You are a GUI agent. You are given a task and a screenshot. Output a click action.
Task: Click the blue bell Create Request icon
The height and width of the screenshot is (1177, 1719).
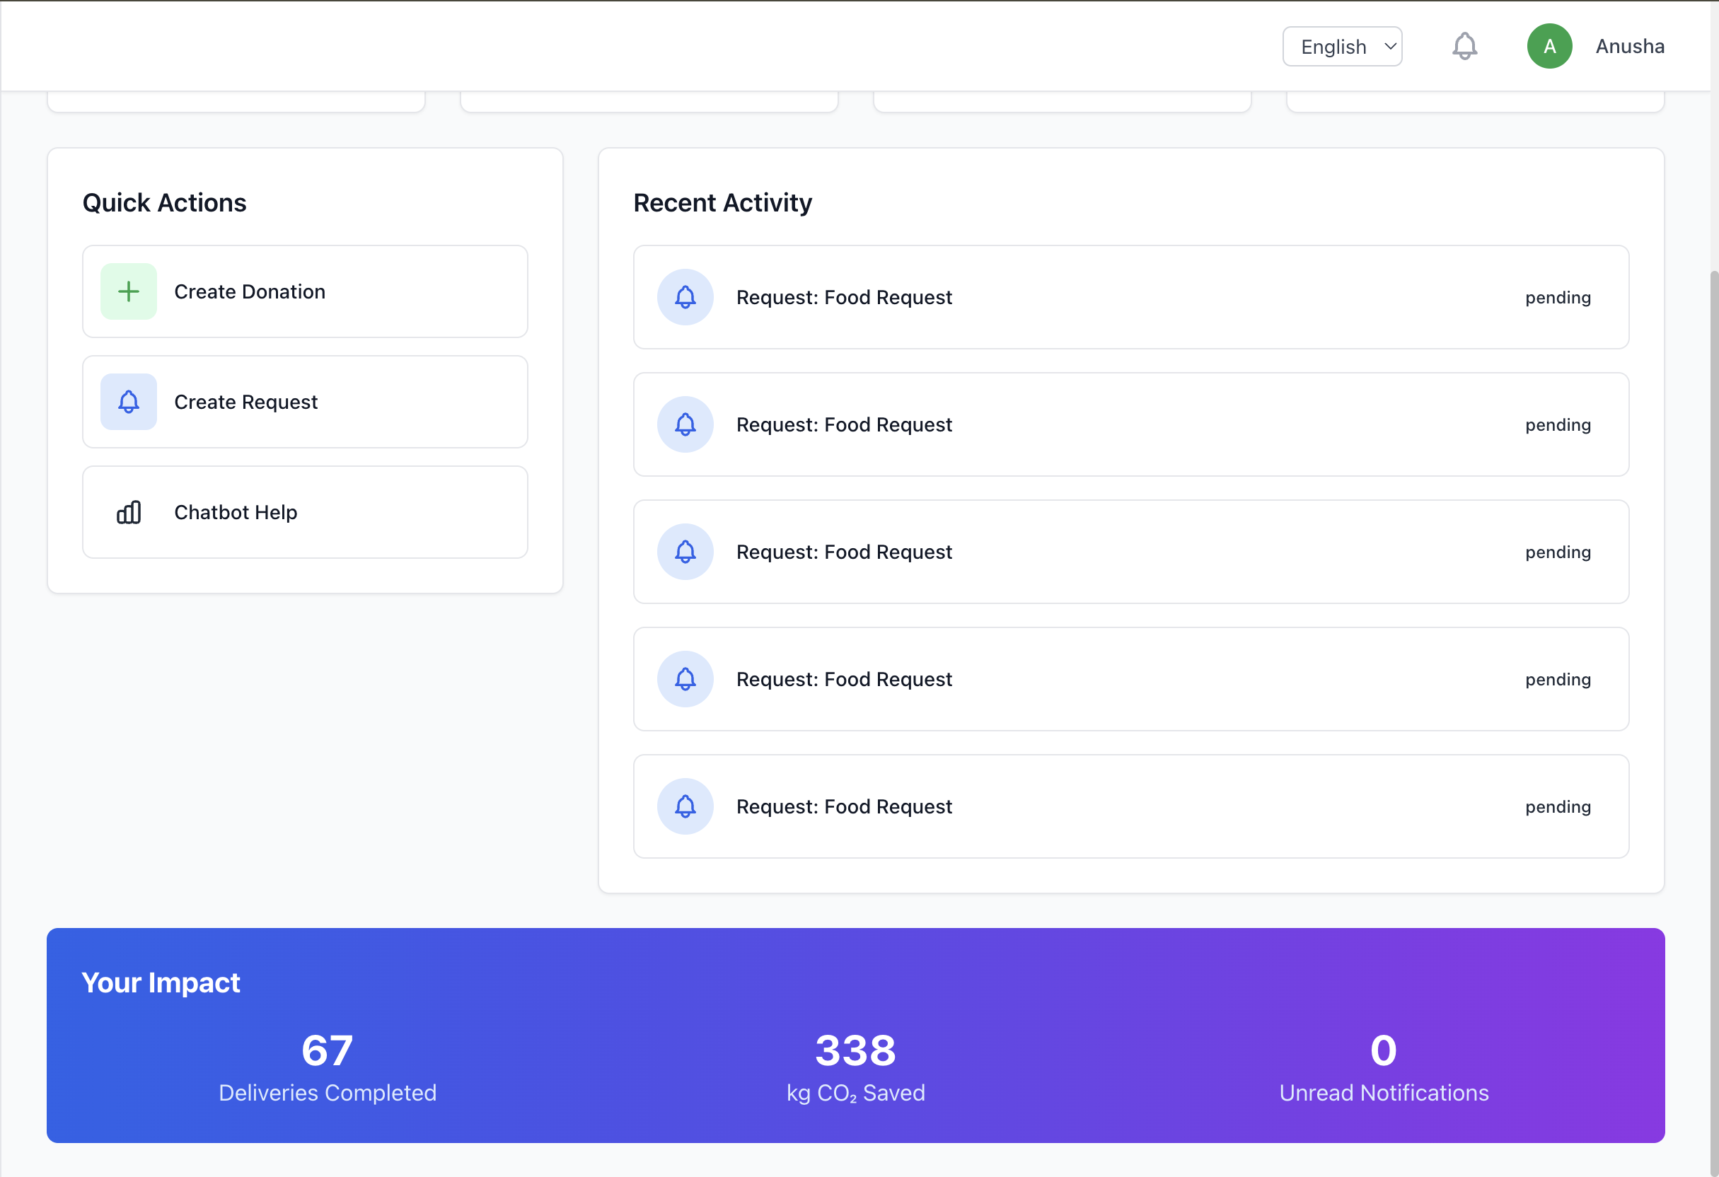click(x=129, y=402)
